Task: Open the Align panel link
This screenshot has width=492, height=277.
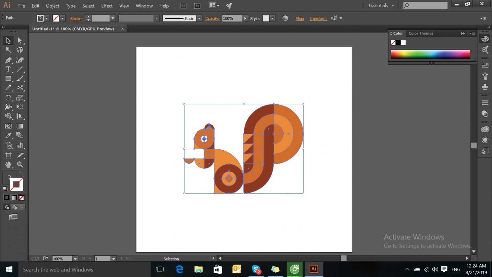Action: tap(300, 18)
